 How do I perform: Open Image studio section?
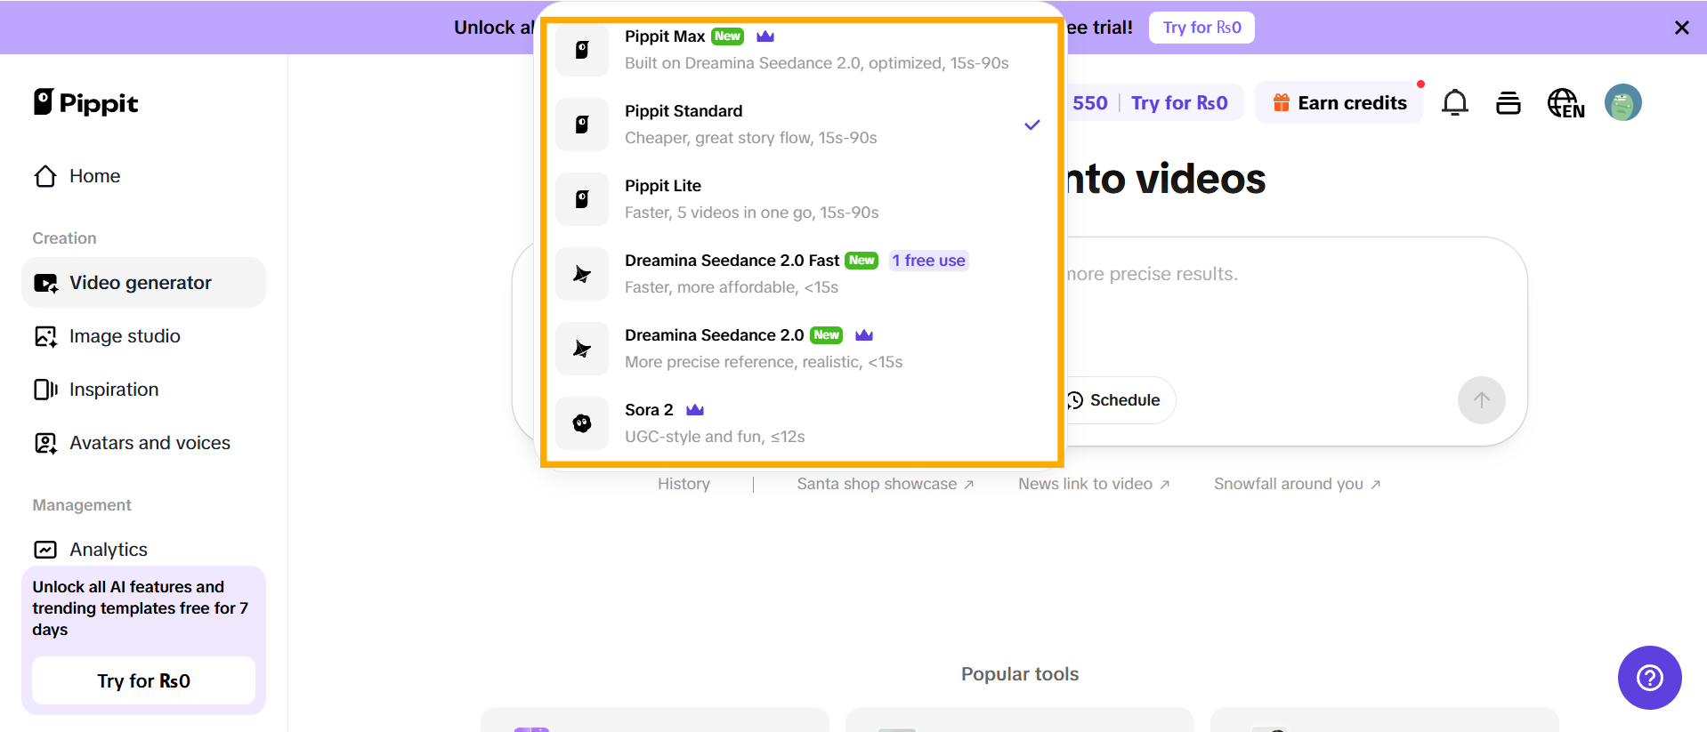[x=143, y=336]
